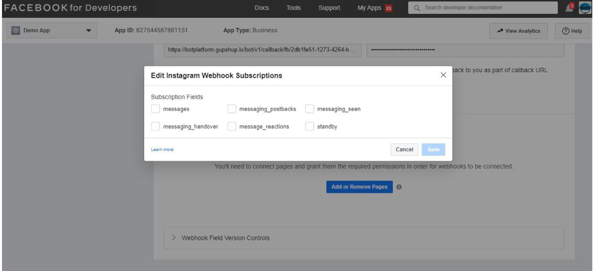Click the search magnifier icon
This screenshot has height=271, width=594.
tap(417, 8)
